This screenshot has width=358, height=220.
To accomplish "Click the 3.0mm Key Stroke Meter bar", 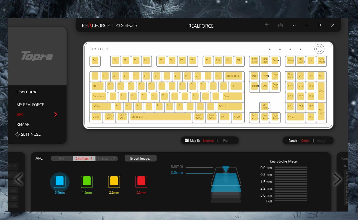I will pyautogui.click(x=291, y=196).
